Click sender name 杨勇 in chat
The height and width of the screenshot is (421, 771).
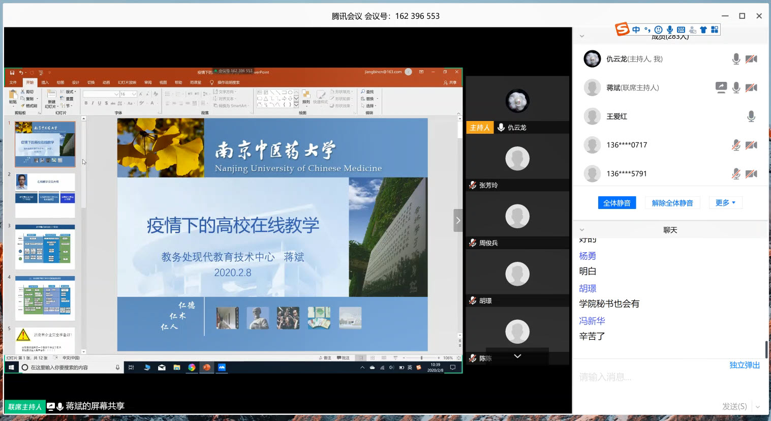588,256
